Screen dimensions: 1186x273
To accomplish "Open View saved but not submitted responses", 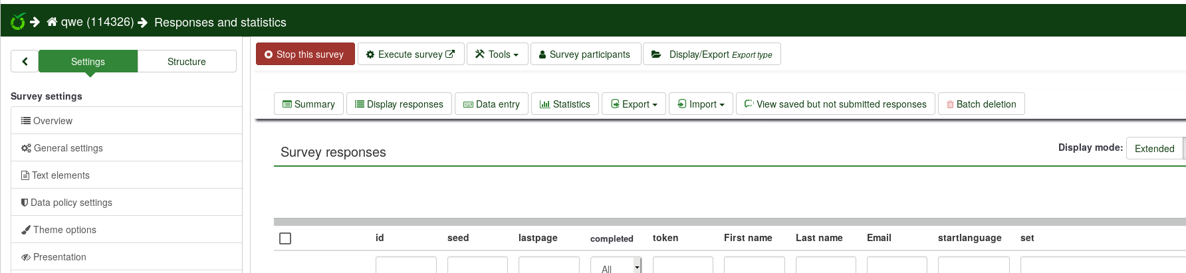I will [835, 104].
